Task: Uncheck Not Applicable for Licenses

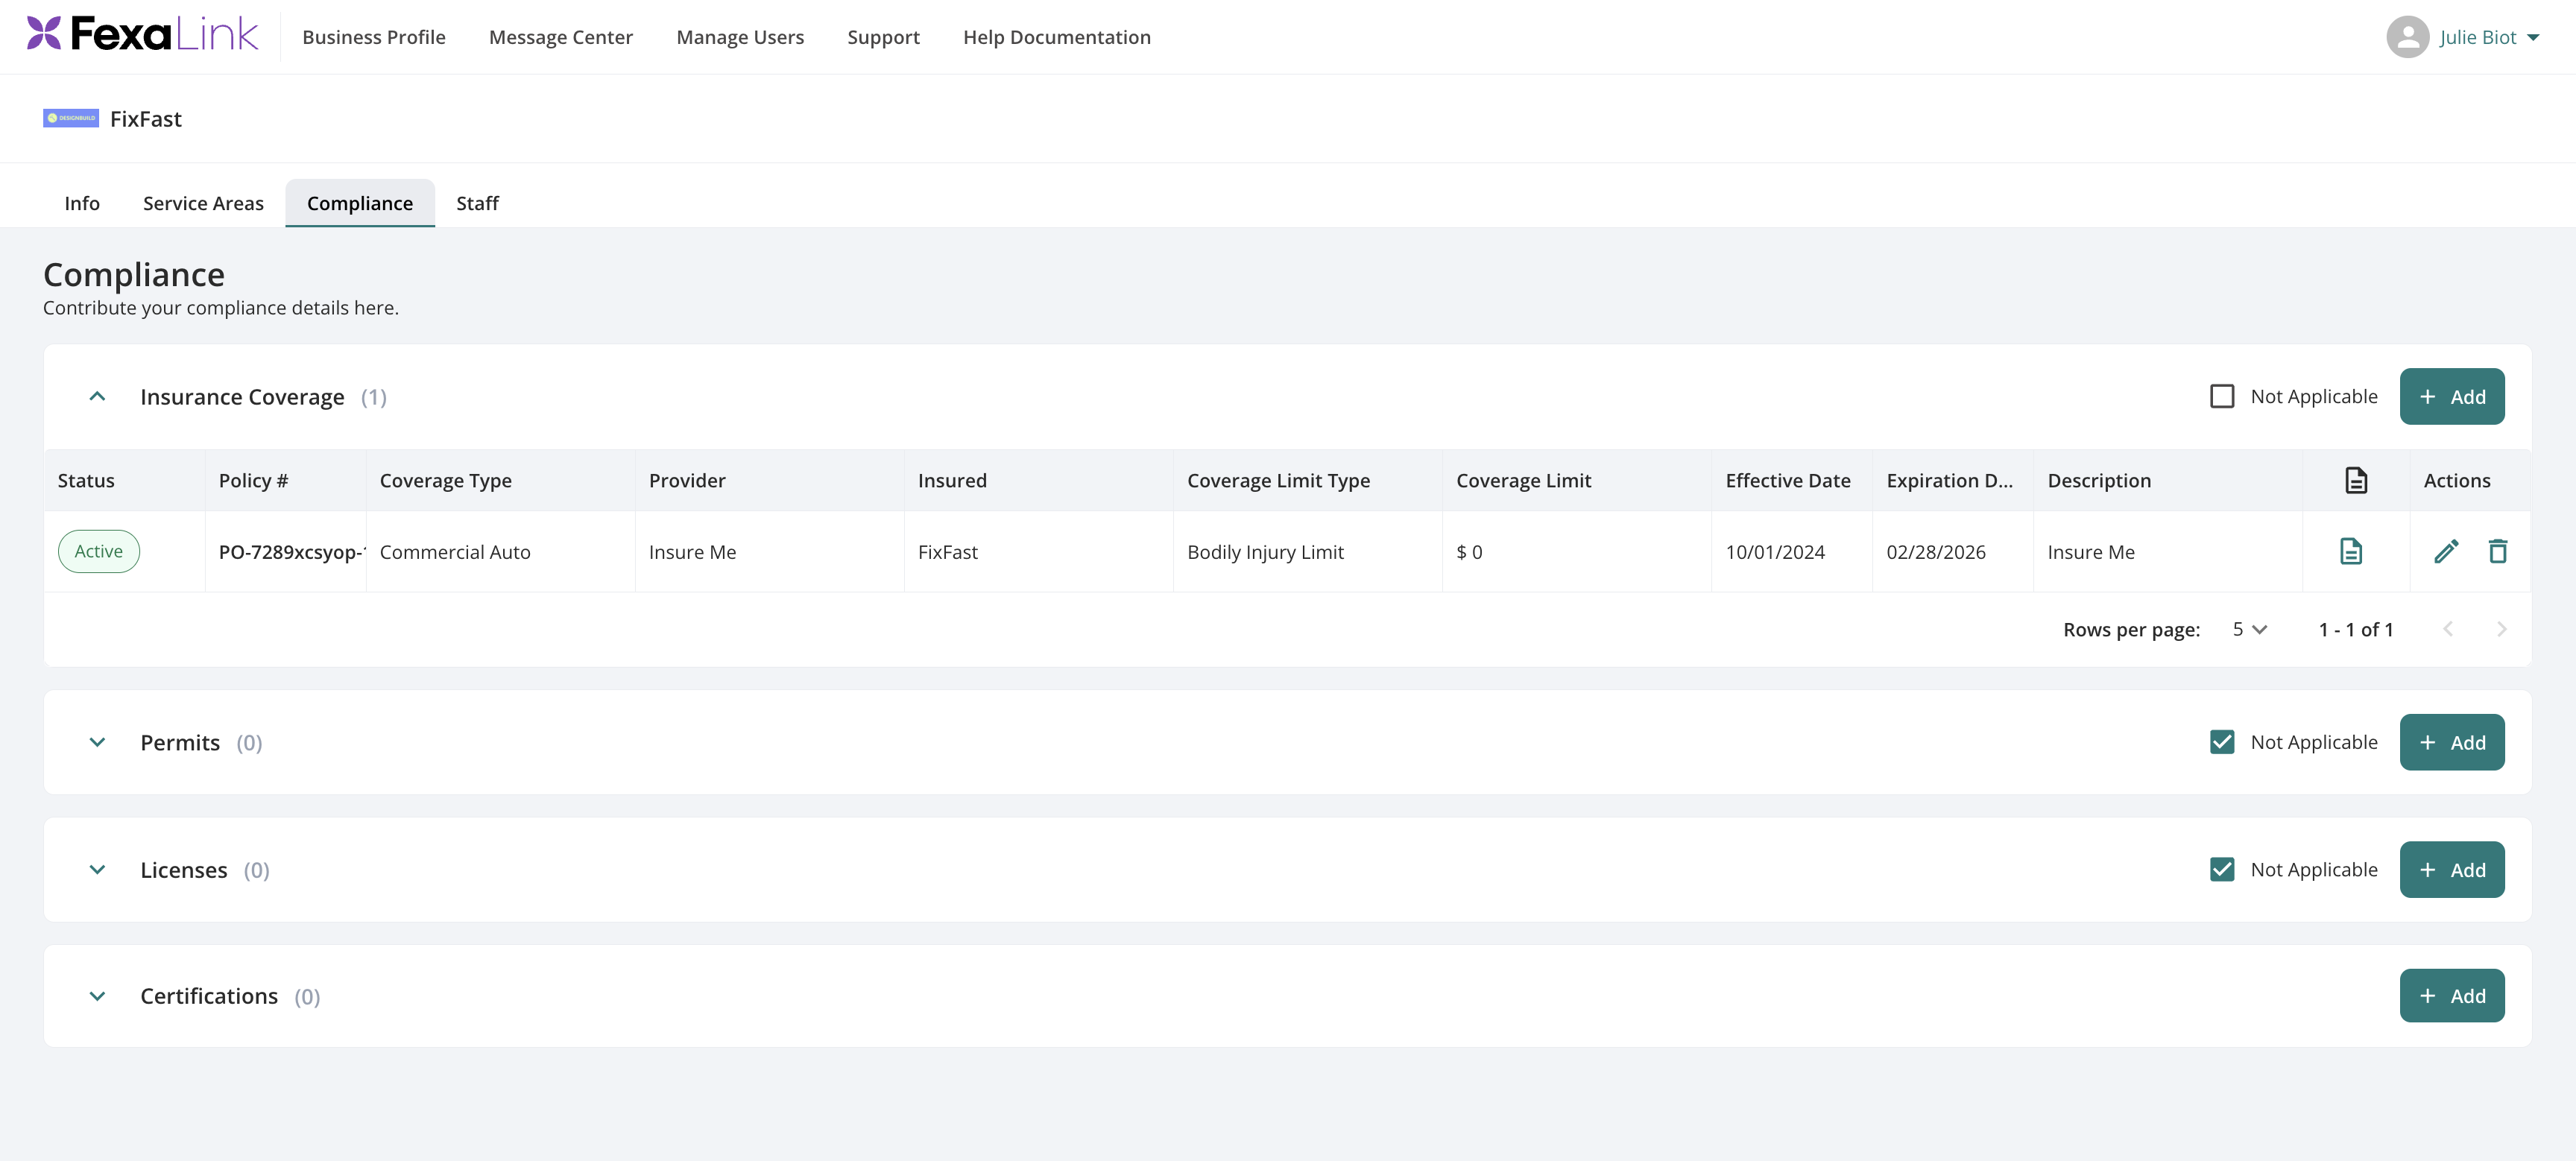Action: 2222,870
